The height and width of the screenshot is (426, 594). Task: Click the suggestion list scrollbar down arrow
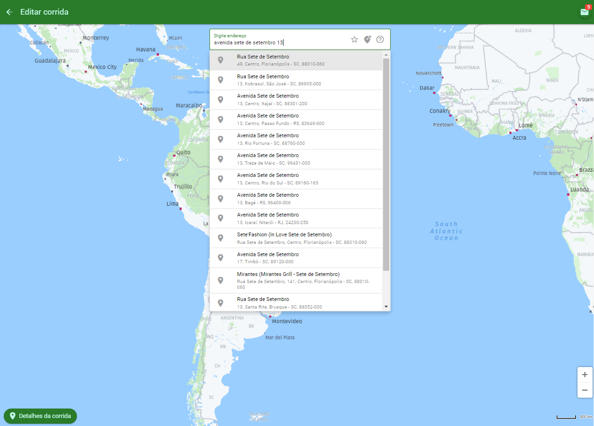coord(386,307)
